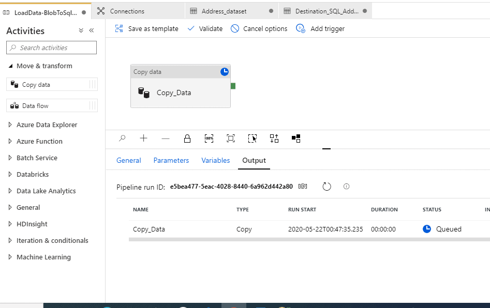490x308 pixels.
Task: Expand the HDInsight group
Action: [x=10, y=224]
